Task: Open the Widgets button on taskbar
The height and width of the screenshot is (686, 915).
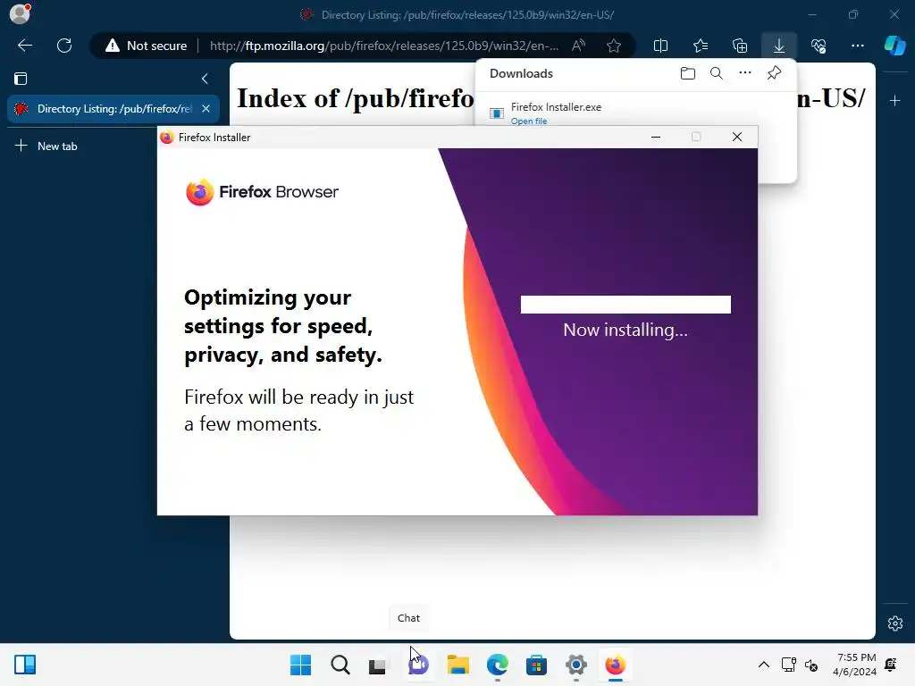Action: 25,665
